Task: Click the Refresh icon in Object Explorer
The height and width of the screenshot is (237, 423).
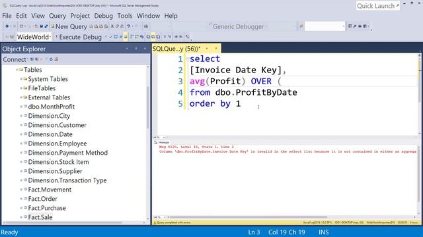Action: 51,59
